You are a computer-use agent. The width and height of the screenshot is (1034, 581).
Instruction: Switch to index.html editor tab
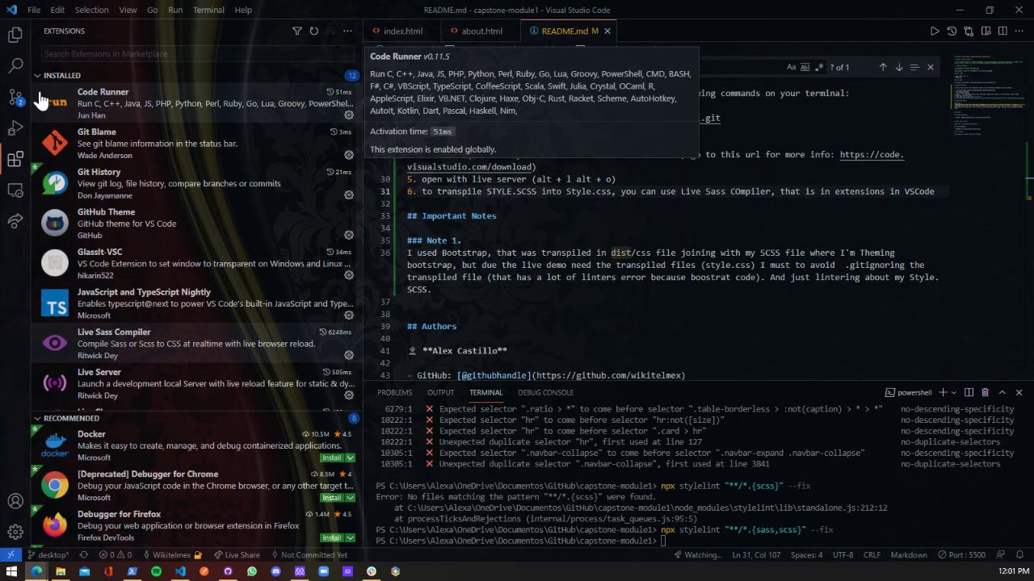tap(403, 31)
